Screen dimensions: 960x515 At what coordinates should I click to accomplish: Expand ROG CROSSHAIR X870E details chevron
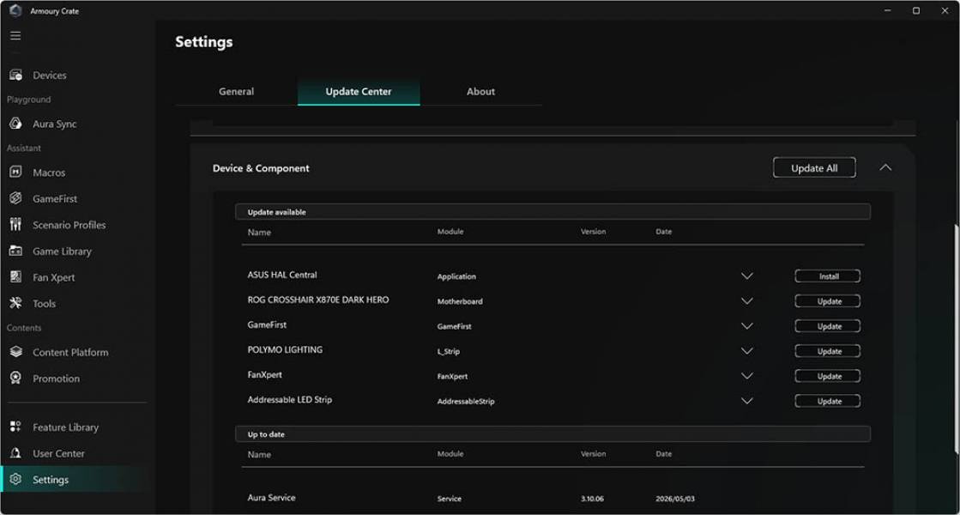tap(747, 301)
